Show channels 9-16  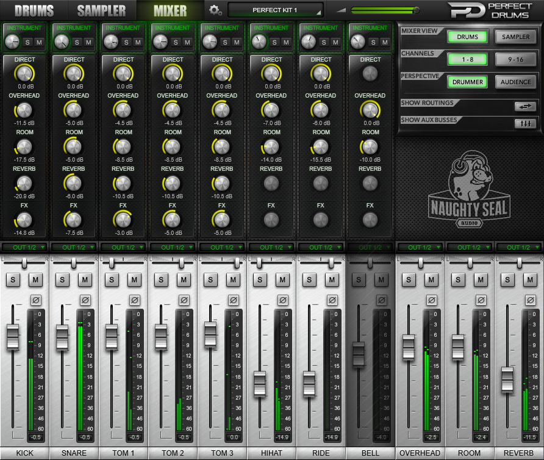tap(516, 59)
